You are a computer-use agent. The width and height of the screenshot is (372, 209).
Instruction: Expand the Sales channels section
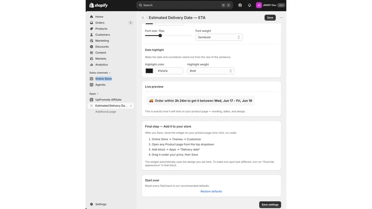tap(100, 73)
